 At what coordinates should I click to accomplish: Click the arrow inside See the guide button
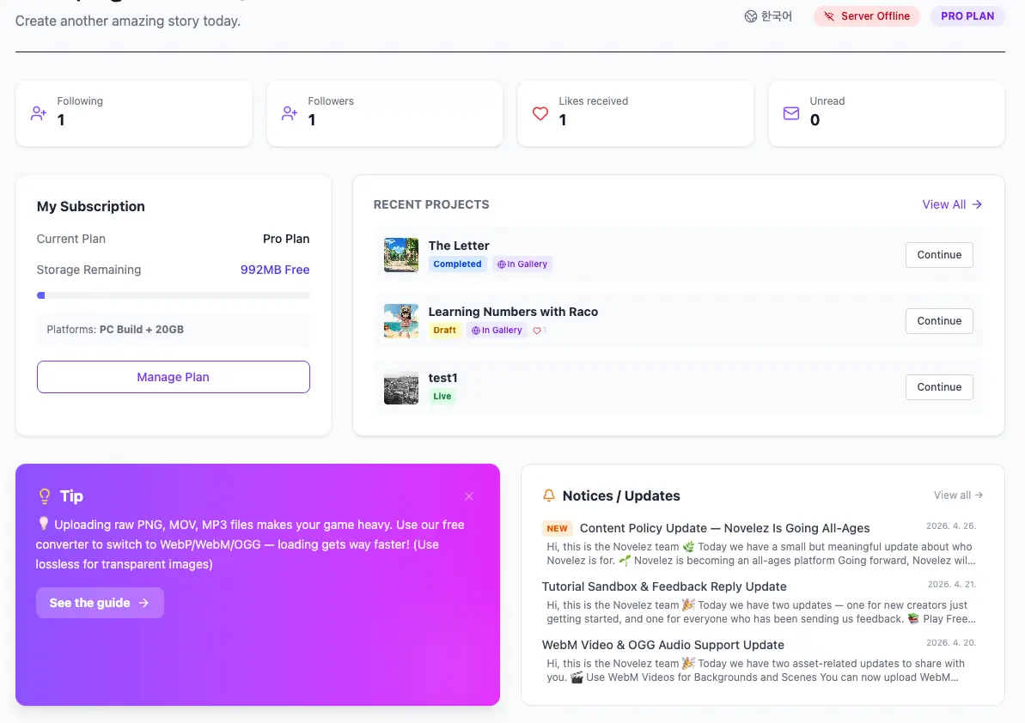[143, 603]
